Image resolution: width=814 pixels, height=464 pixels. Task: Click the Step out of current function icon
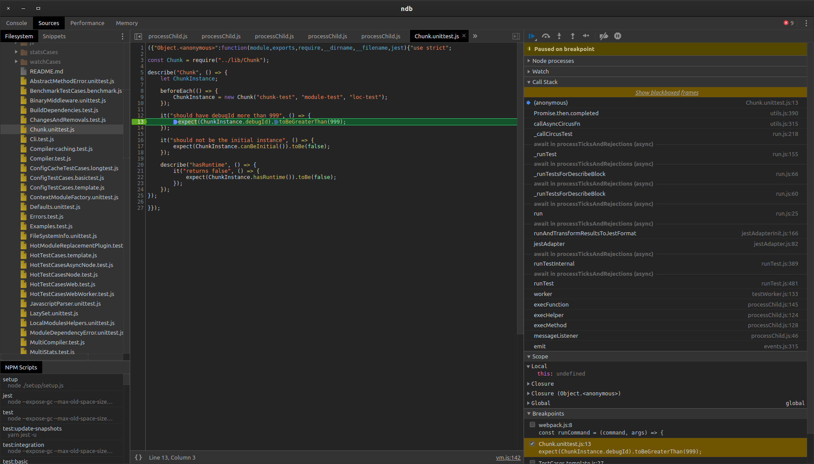pos(573,36)
